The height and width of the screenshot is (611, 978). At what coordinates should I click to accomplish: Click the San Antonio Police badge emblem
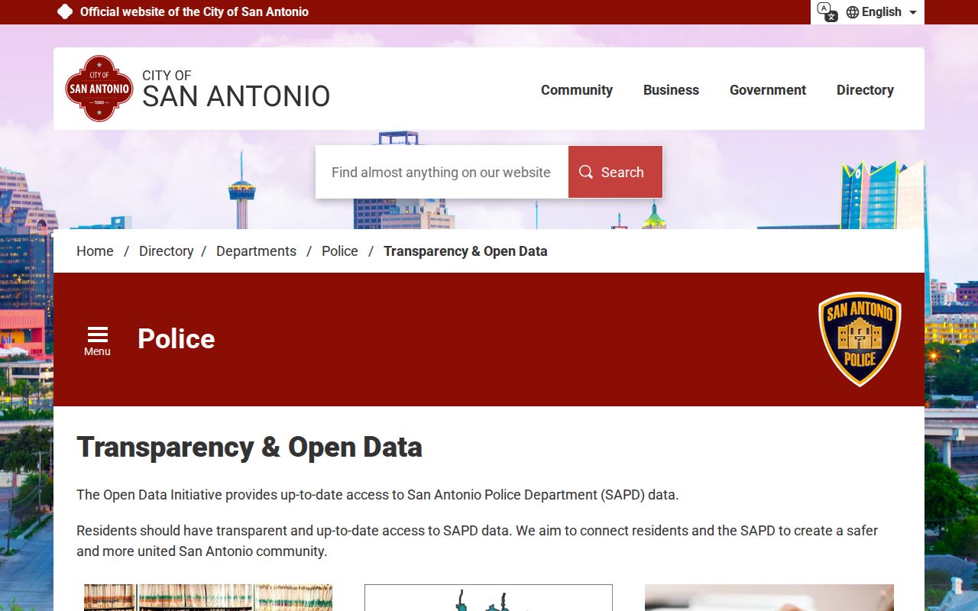pyautogui.click(x=860, y=339)
